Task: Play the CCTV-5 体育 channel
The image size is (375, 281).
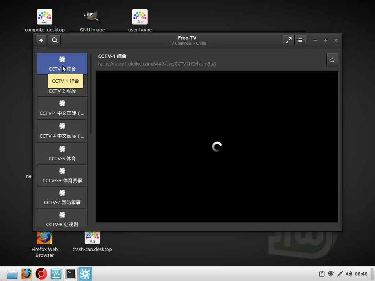Action: tap(62, 153)
